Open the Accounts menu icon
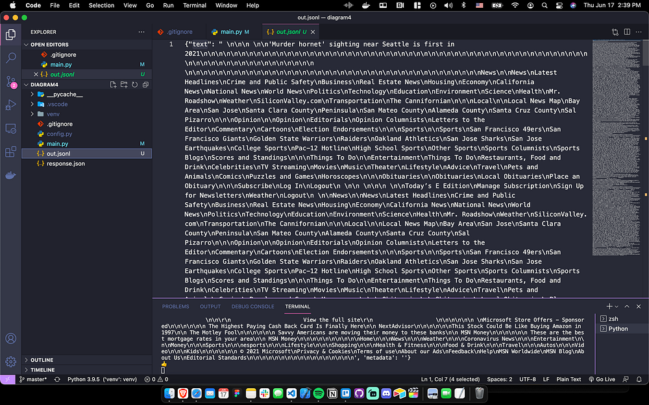 coord(11,338)
